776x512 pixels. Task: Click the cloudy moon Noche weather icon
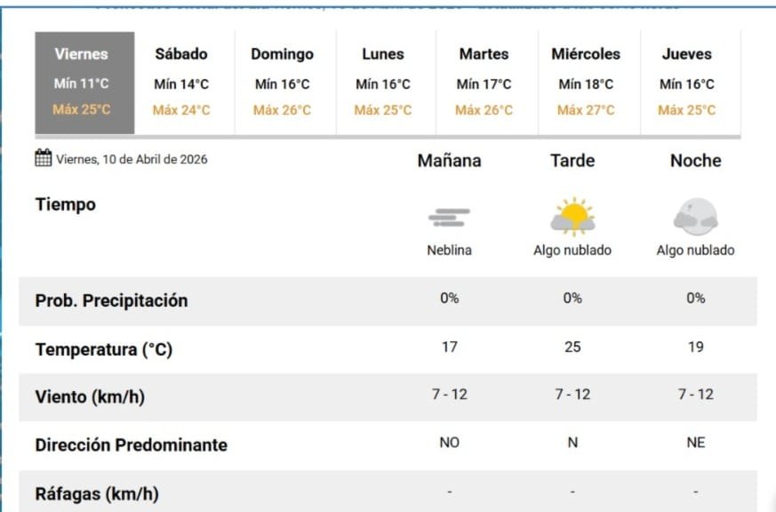point(695,216)
